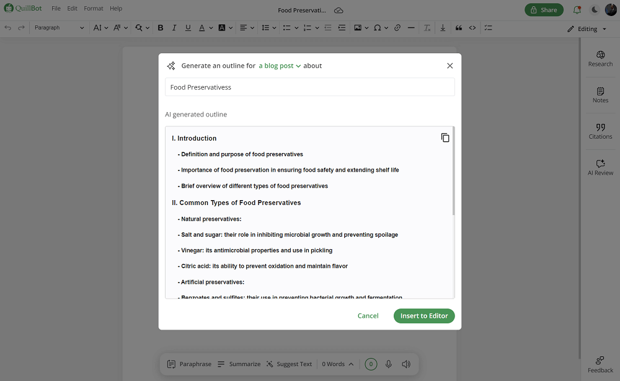Expand the highlight color dropdown arrow
Screen dimensions: 620x381
click(x=231, y=28)
